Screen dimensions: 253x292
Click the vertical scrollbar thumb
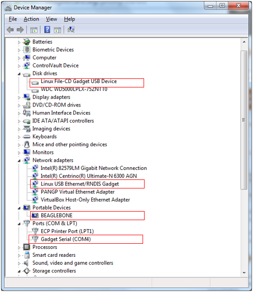point(244,120)
